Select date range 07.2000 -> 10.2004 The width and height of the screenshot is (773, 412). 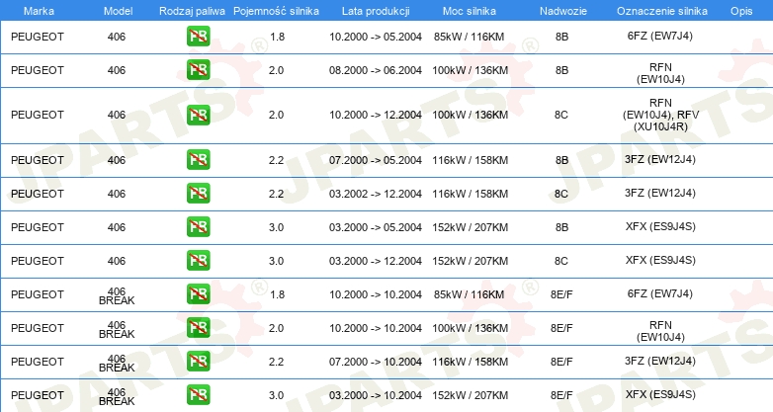pyautogui.click(x=376, y=362)
